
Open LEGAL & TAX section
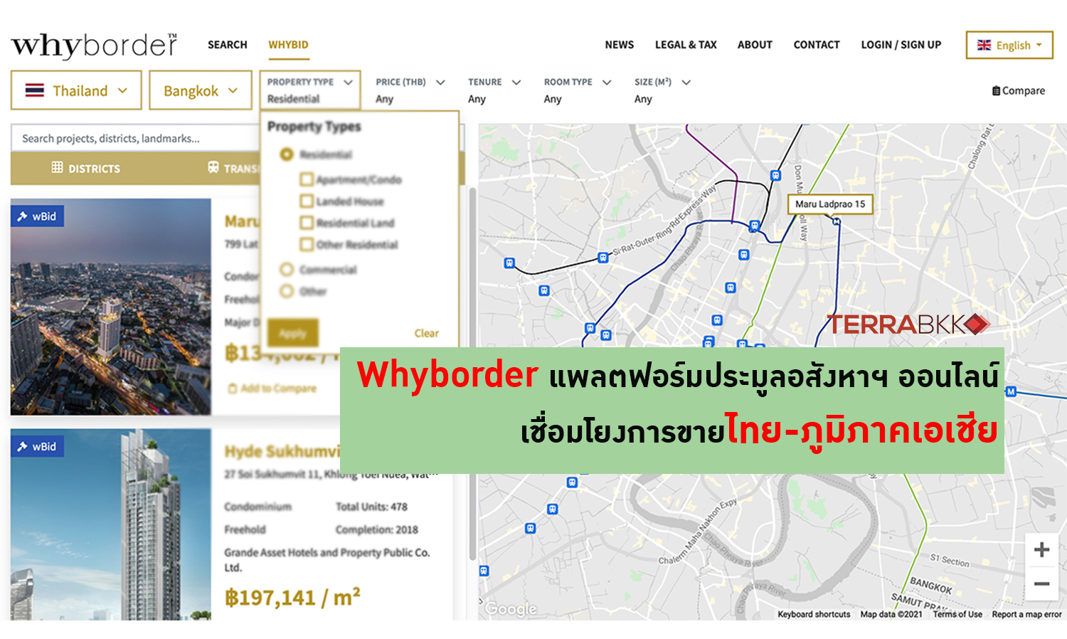(x=686, y=44)
